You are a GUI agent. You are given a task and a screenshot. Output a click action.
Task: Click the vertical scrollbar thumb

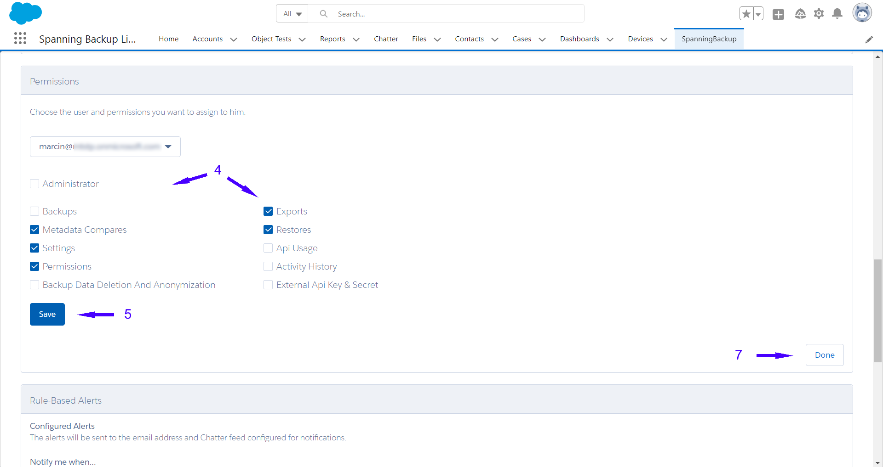coord(878,311)
